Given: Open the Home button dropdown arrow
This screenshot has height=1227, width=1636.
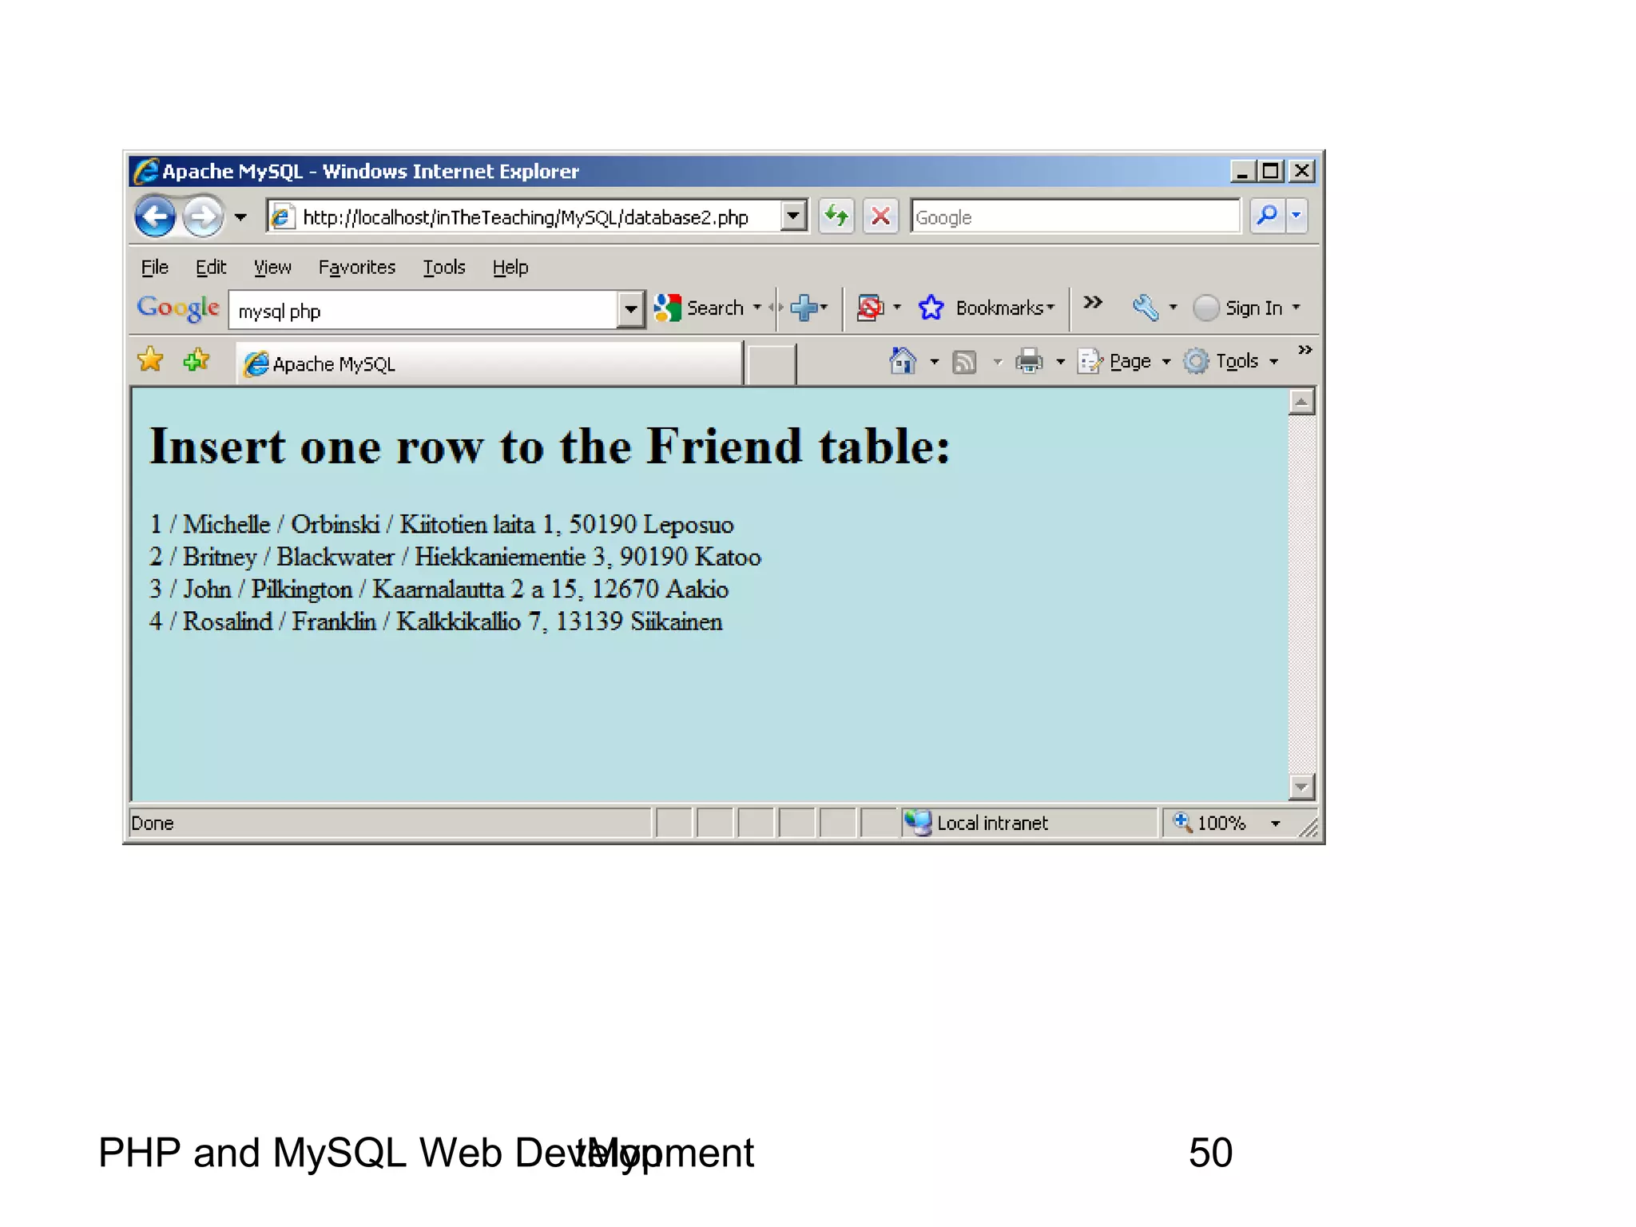Looking at the screenshot, I should pos(935,362).
